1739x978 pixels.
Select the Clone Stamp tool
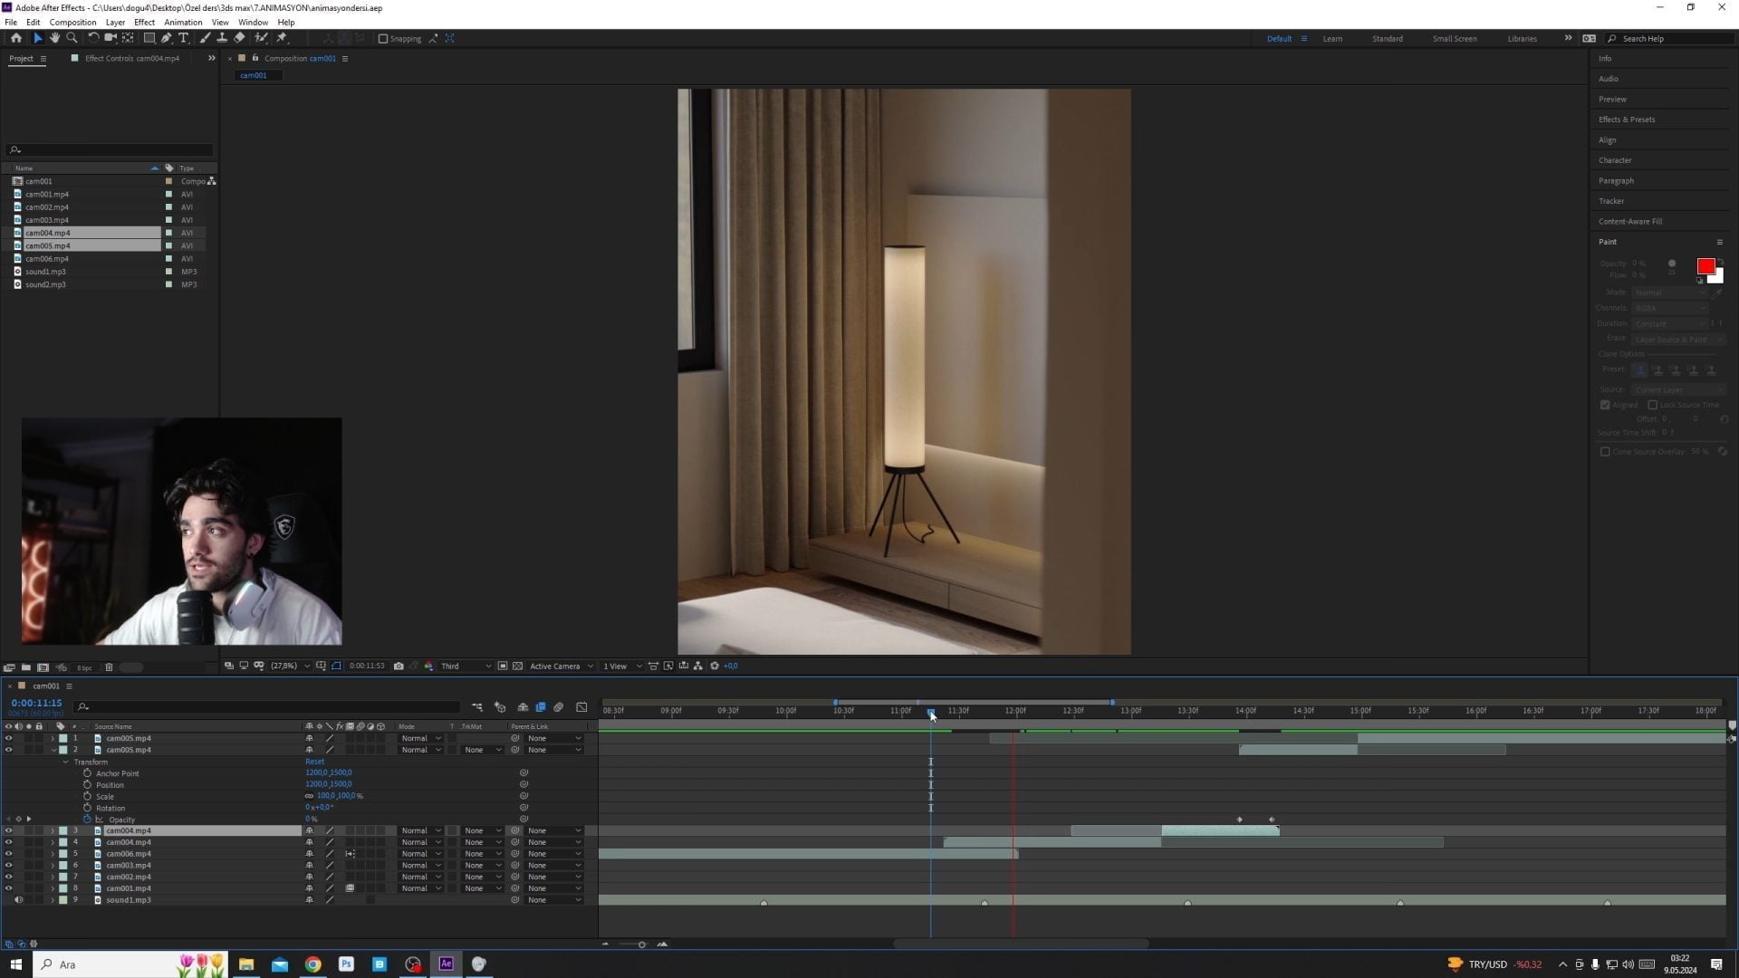click(222, 38)
